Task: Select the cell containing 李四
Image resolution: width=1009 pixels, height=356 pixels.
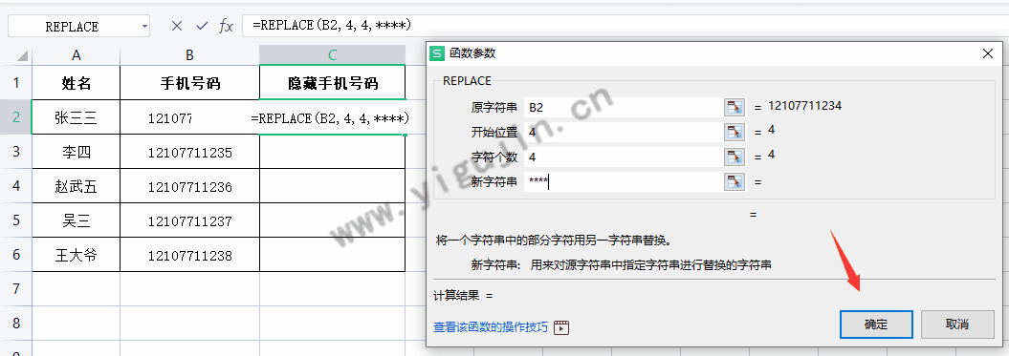Action: click(x=77, y=152)
